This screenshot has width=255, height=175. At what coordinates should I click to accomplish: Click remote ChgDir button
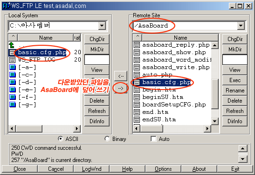[x=235, y=39]
